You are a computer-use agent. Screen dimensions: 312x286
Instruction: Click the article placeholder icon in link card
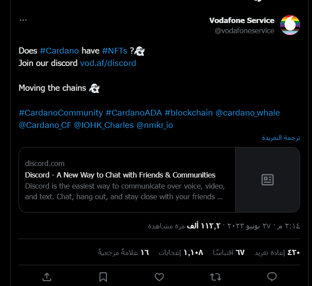(x=267, y=180)
